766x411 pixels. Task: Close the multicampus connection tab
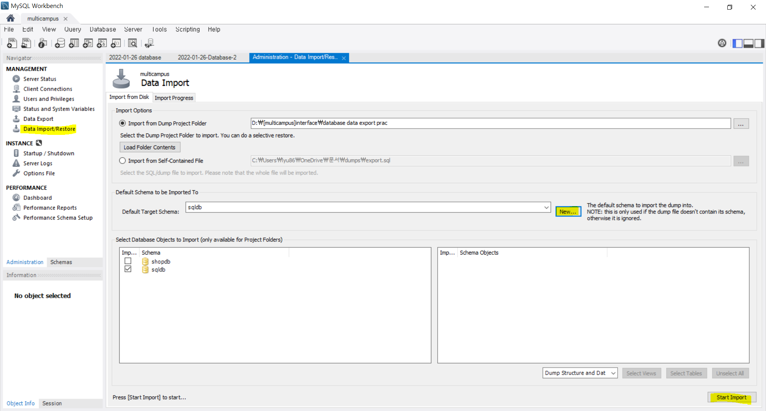point(65,19)
